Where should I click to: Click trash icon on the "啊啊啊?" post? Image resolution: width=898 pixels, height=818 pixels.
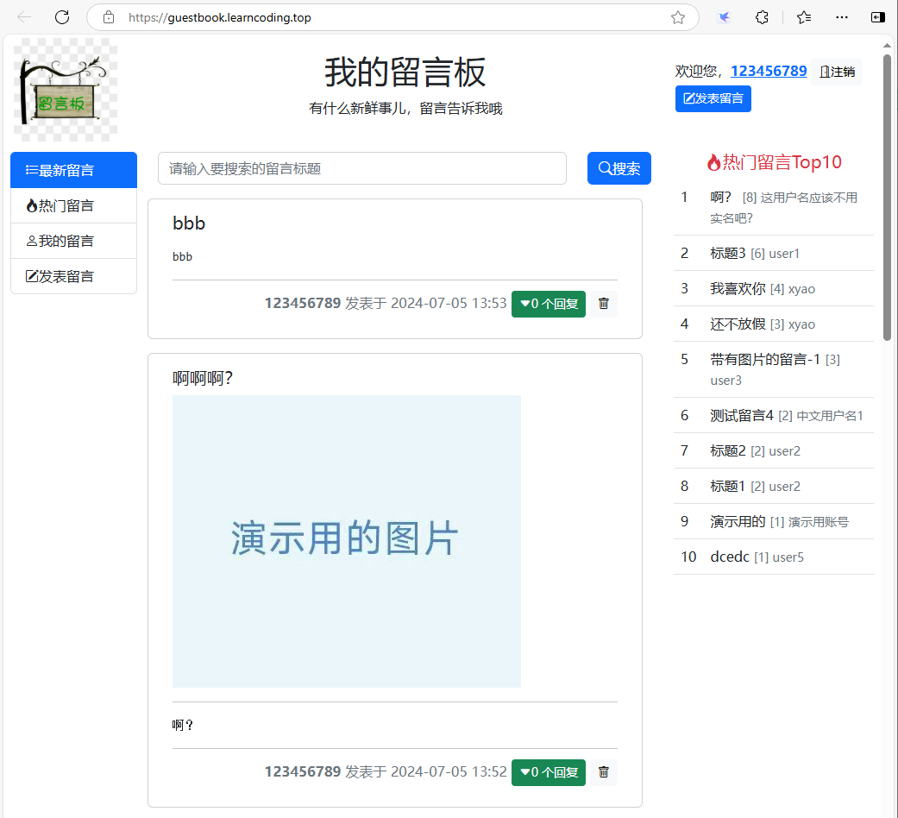click(x=604, y=772)
